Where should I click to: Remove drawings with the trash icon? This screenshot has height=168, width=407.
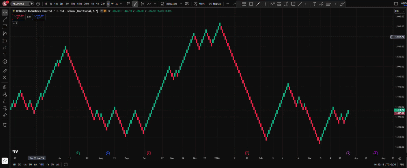click(5, 125)
